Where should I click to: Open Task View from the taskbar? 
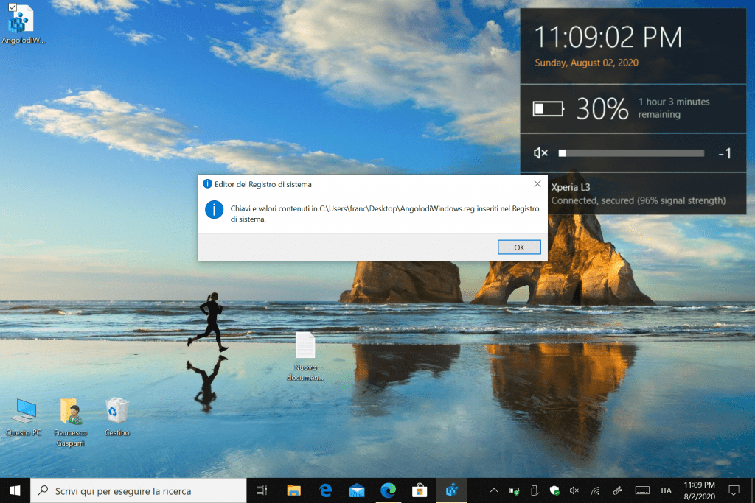(x=261, y=490)
